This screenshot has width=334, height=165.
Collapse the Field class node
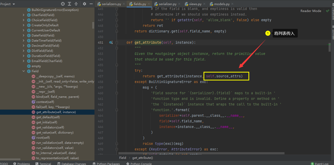(x=23, y=71)
